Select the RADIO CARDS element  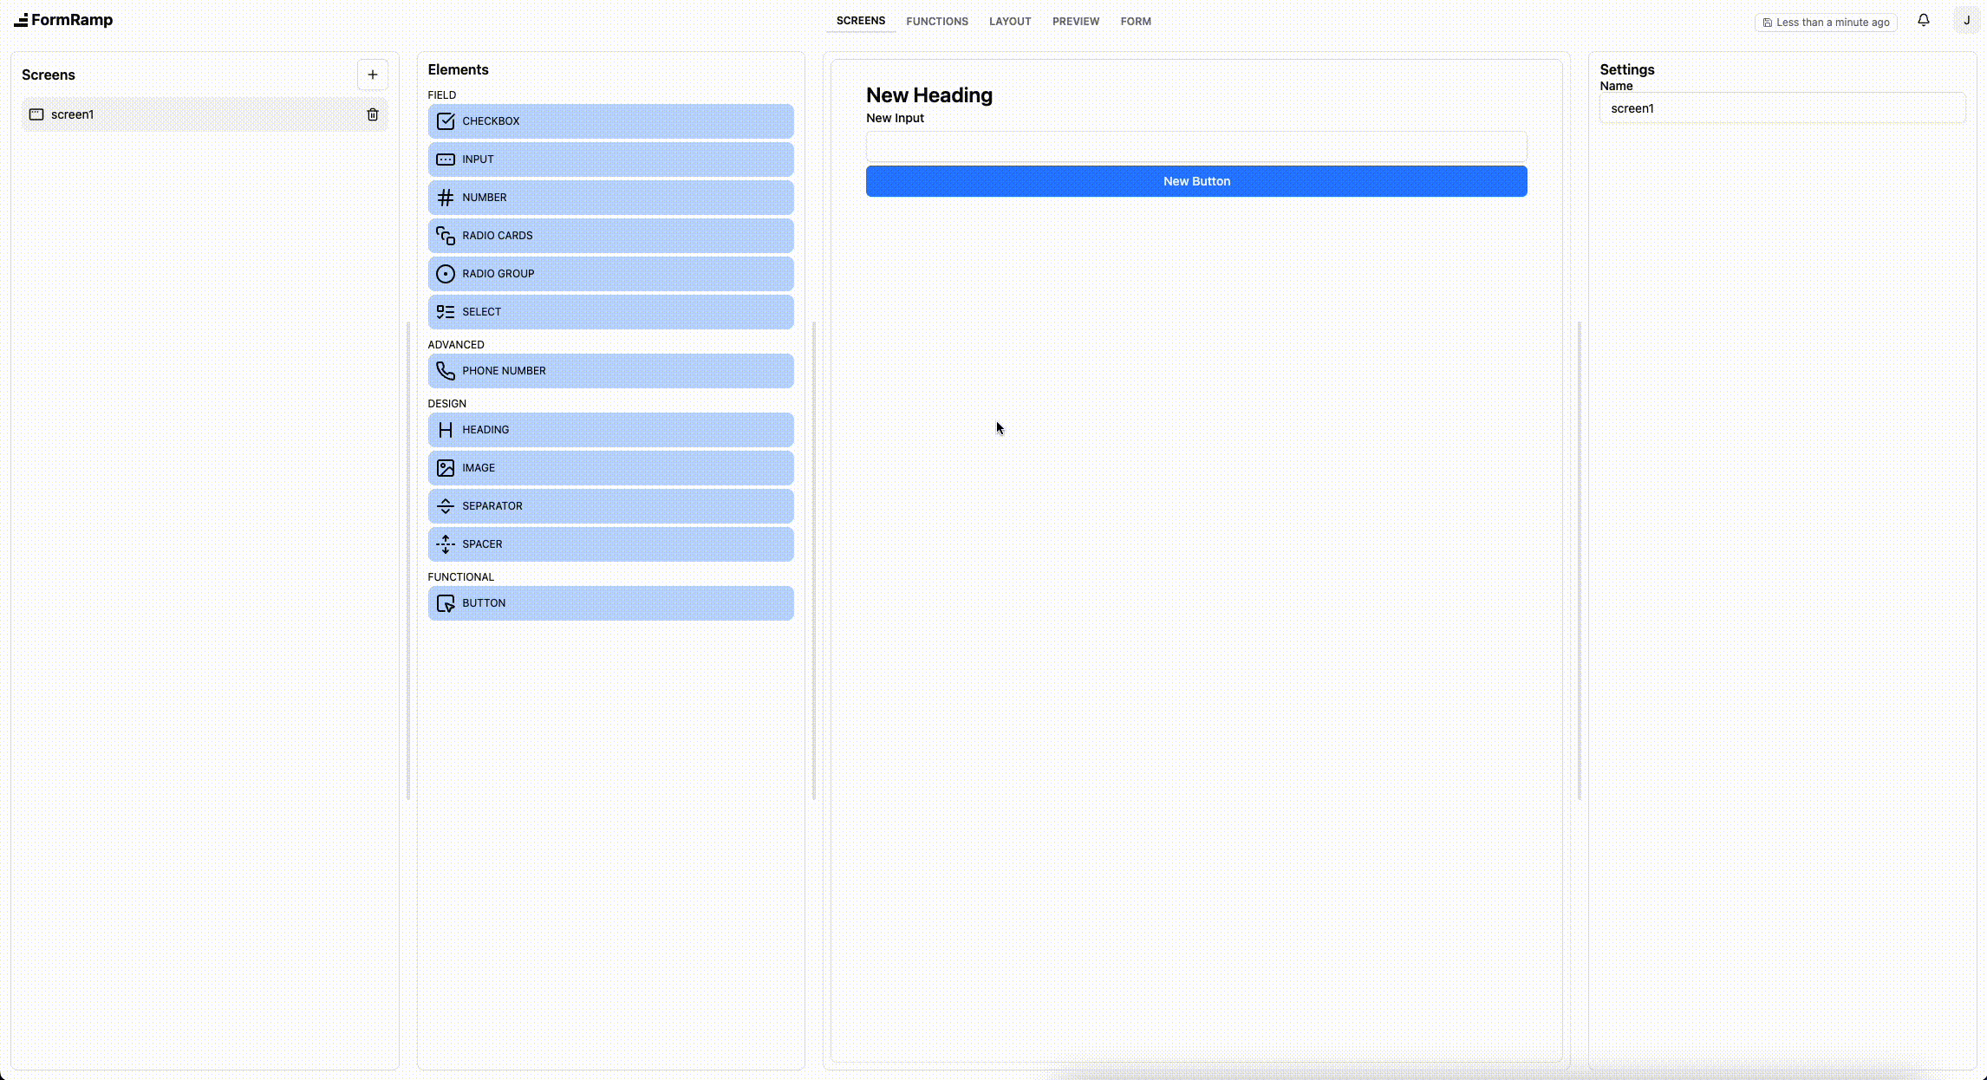tap(610, 235)
